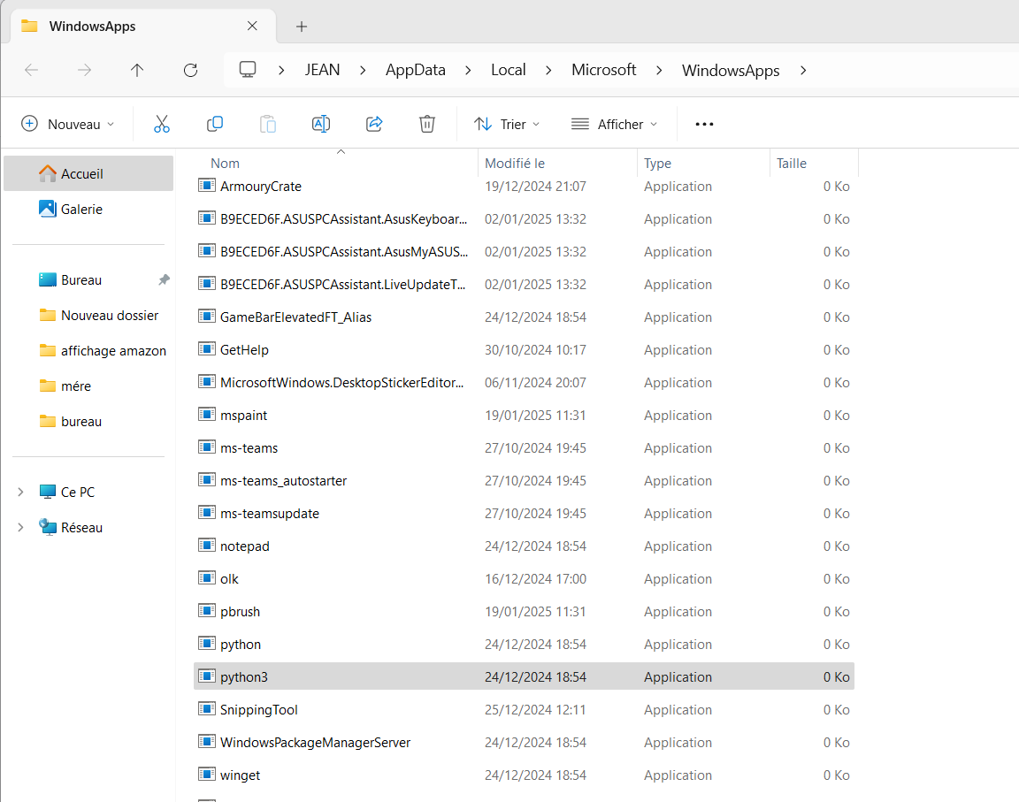Click the Cut scissors icon

click(162, 124)
